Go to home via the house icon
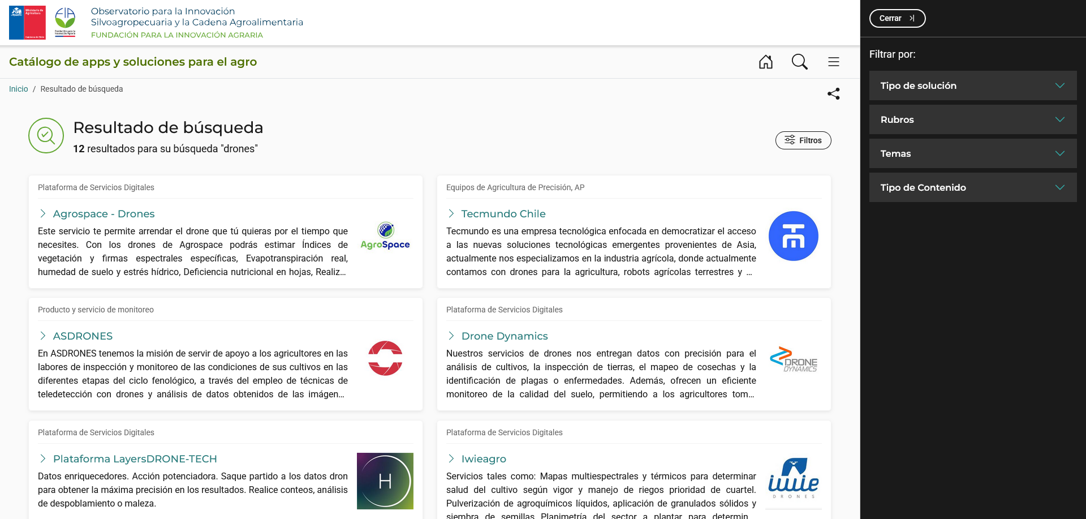Screen dimensions: 1086x519 click(x=765, y=62)
